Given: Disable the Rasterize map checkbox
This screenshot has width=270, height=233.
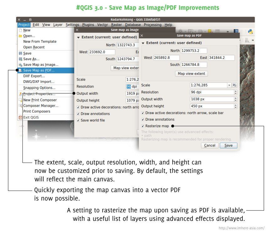Looking at the screenshot, I should tap(143, 126).
